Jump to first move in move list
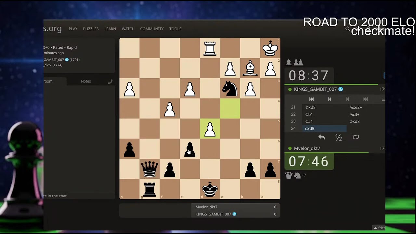The height and width of the screenshot is (234, 416). pyautogui.click(x=311, y=99)
